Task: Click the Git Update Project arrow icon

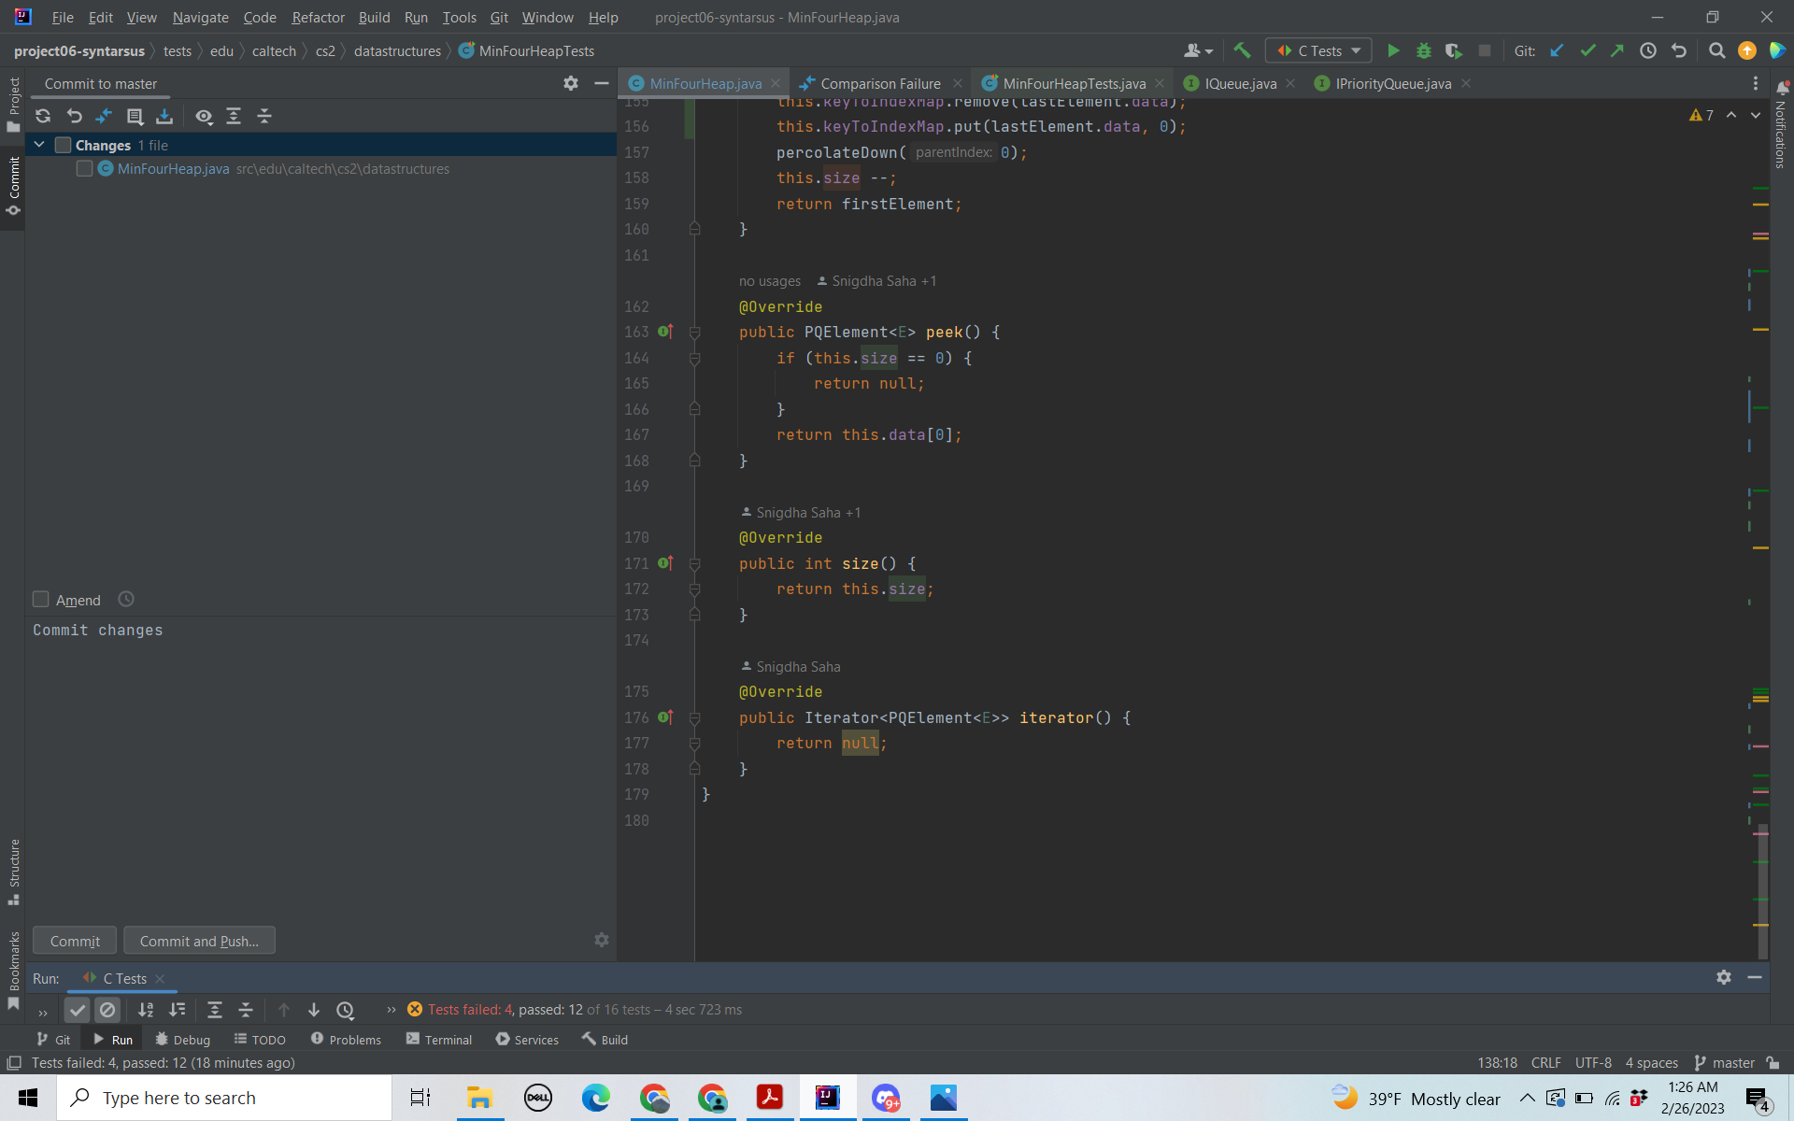Action: click(x=1557, y=51)
